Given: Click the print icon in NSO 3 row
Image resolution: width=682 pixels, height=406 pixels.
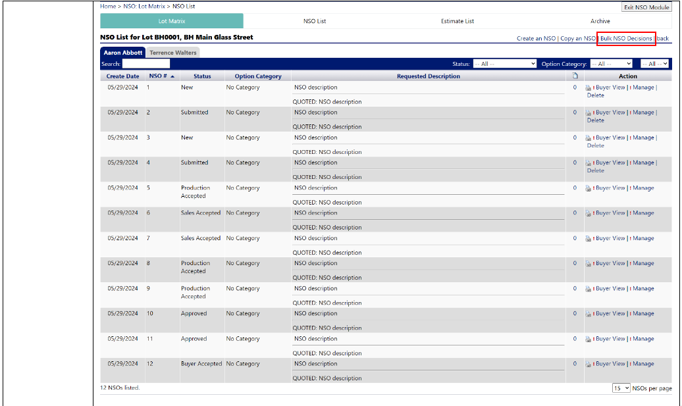Looking at the screenshot, I should pyautogui.click(x=588, y=138).
